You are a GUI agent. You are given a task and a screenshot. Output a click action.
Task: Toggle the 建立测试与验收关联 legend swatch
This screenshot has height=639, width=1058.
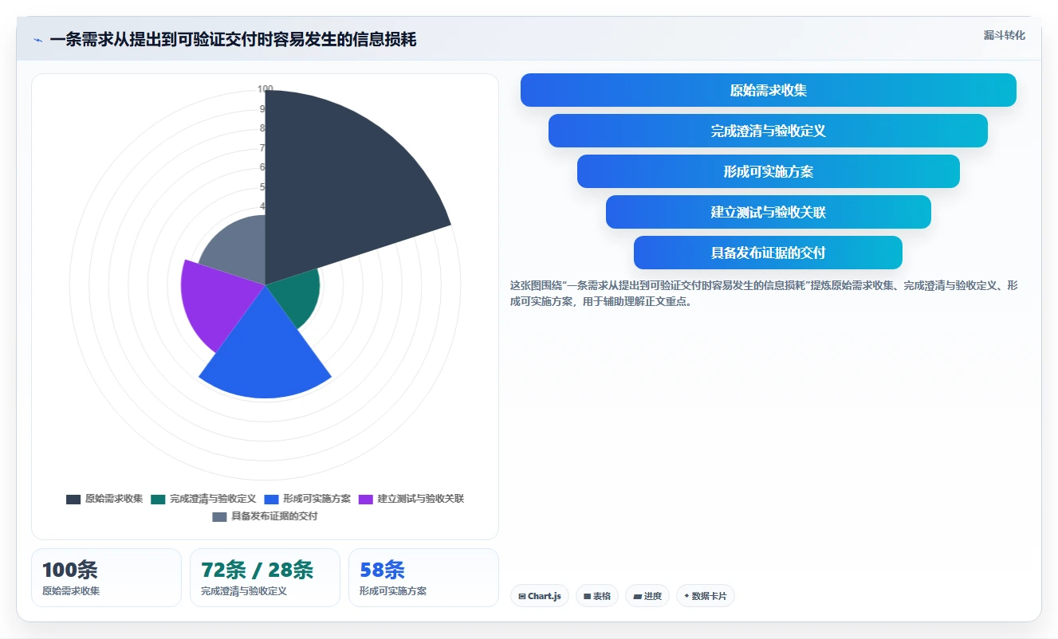click(x=365, y=500)
